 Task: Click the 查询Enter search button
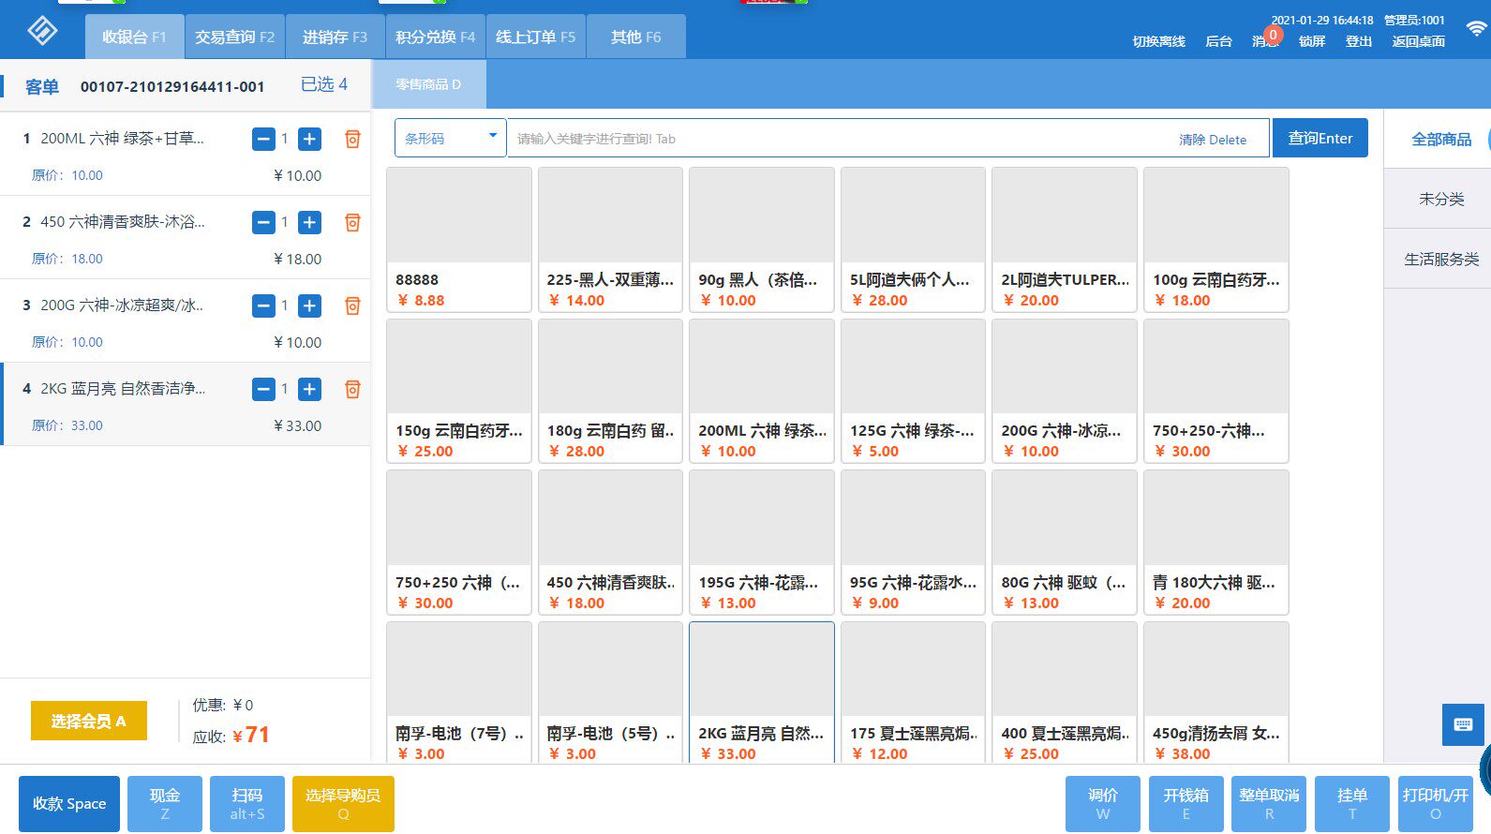pos(1320,138)
